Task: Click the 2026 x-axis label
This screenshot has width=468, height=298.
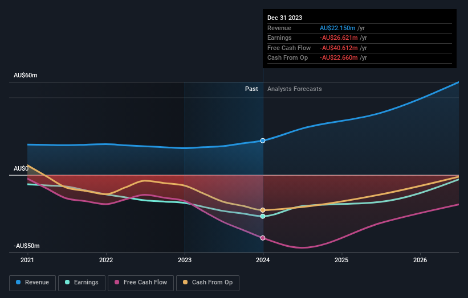Action: pos(420,260)
